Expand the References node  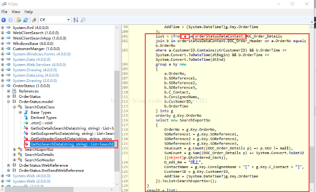point(8,91)
